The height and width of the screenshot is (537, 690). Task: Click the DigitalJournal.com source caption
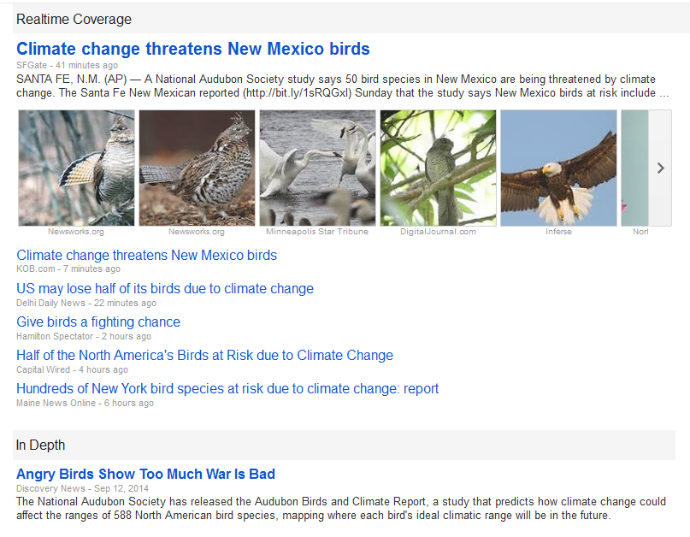coord(438,232)
